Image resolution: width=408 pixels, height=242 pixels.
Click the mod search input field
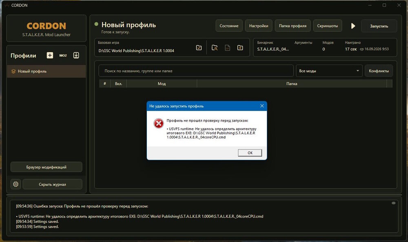click(196, 71)
